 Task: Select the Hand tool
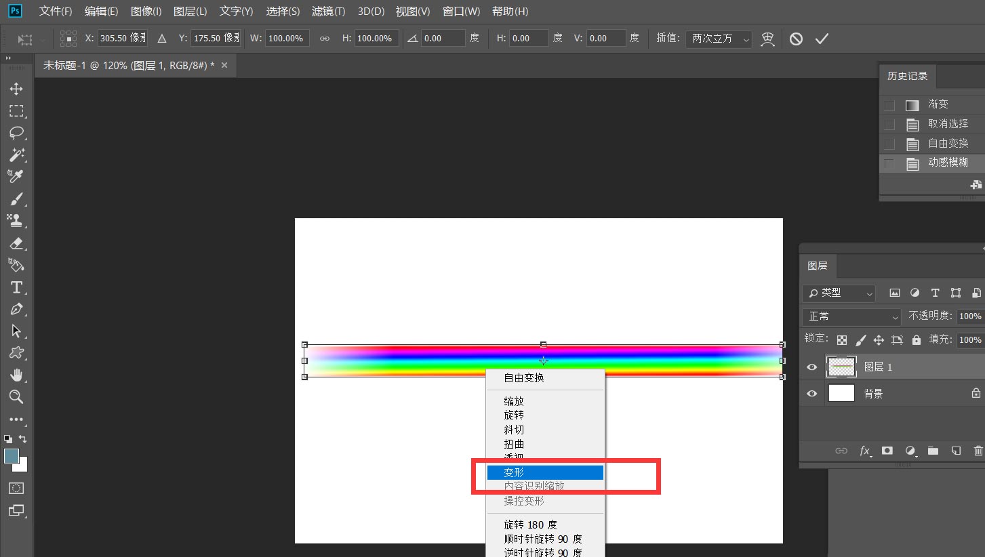[16, 375]
